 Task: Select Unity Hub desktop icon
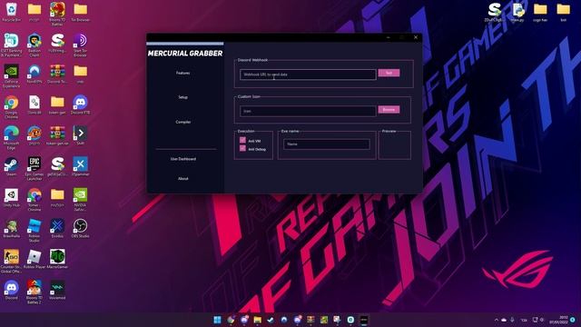(12, 198)
